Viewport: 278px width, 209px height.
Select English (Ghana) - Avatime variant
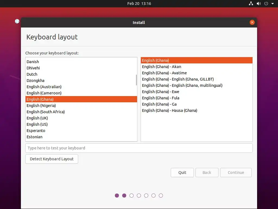point(197,73)
